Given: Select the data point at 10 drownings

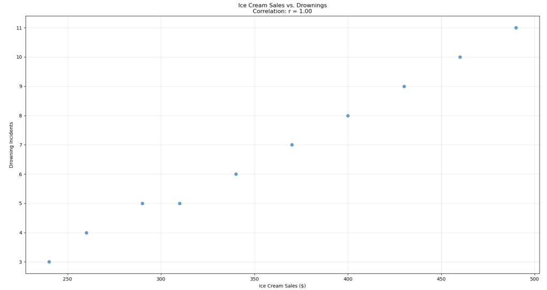Looking at the screenshot, I should coord(460,57).
